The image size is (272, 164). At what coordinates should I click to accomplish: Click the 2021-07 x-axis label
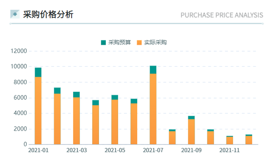[x=153, y=150]
